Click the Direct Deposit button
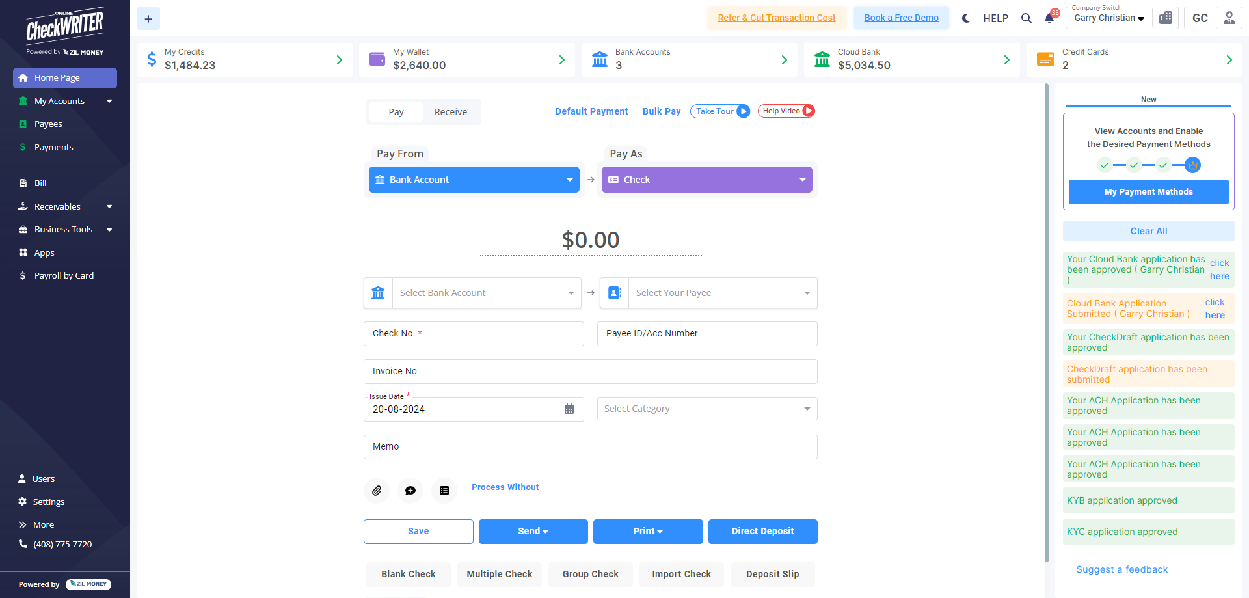Screen dimensions: 1249x598 click(762, 531)
